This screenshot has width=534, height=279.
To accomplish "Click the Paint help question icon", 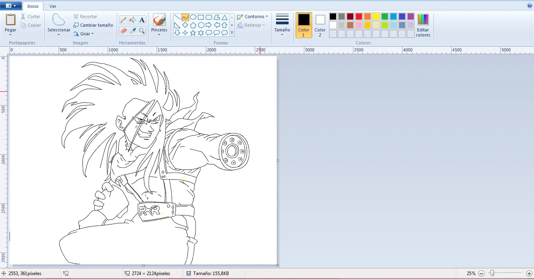I will 529,6.
